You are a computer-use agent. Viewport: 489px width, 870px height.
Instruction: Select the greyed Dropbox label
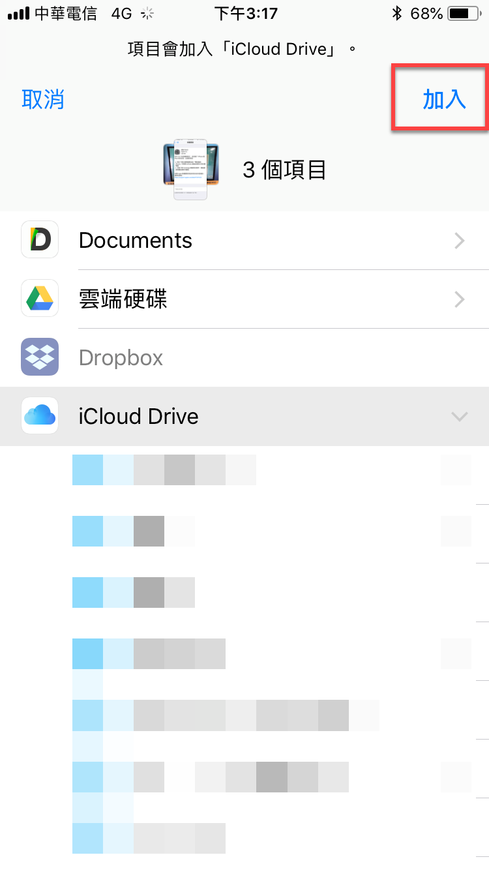point(121,358)
